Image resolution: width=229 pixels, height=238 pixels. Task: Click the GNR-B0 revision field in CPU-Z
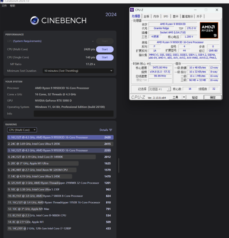[x=213, y=51]
